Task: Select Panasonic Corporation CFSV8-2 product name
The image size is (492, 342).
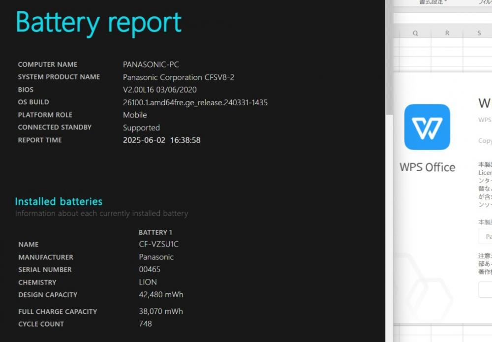Action: click(x=179, y=77)
